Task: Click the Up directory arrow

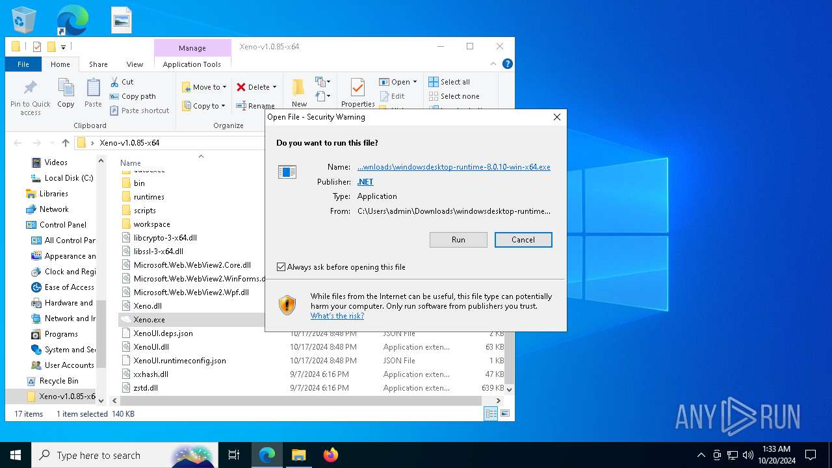Action: click(x=66, y=143)
